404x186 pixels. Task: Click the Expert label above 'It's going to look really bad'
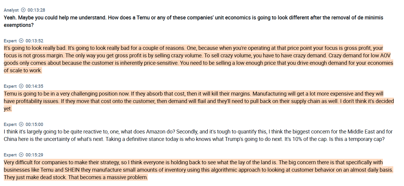click(x=10, y=41)
